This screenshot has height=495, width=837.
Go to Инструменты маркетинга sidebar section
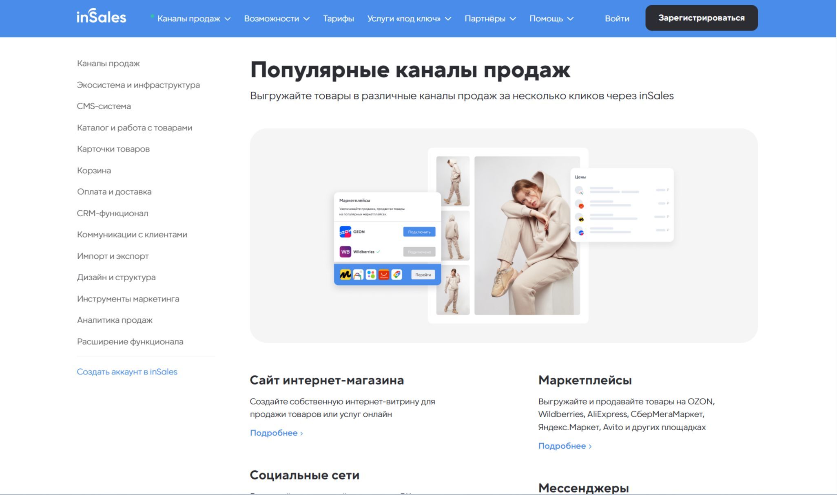128,299
